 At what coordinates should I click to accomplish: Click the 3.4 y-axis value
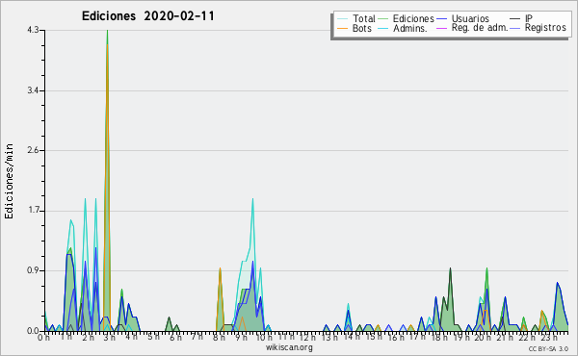coord(33,90)
